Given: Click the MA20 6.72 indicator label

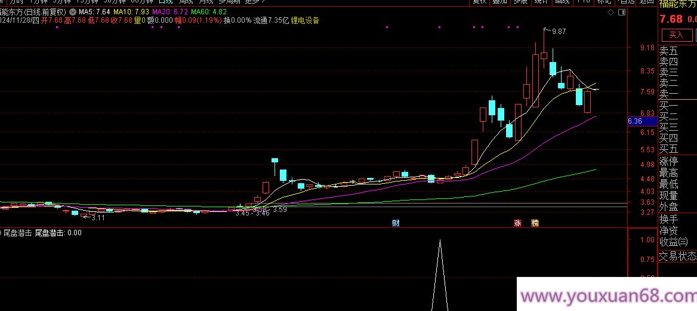Looking at the screenshot, I should point(170,12).
